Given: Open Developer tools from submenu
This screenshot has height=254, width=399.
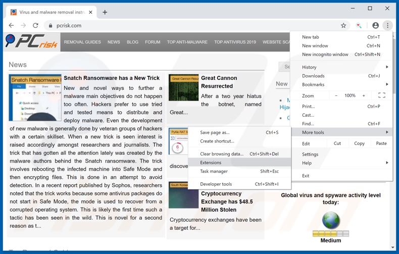Looking at the screenshot, I should point(239,184).
